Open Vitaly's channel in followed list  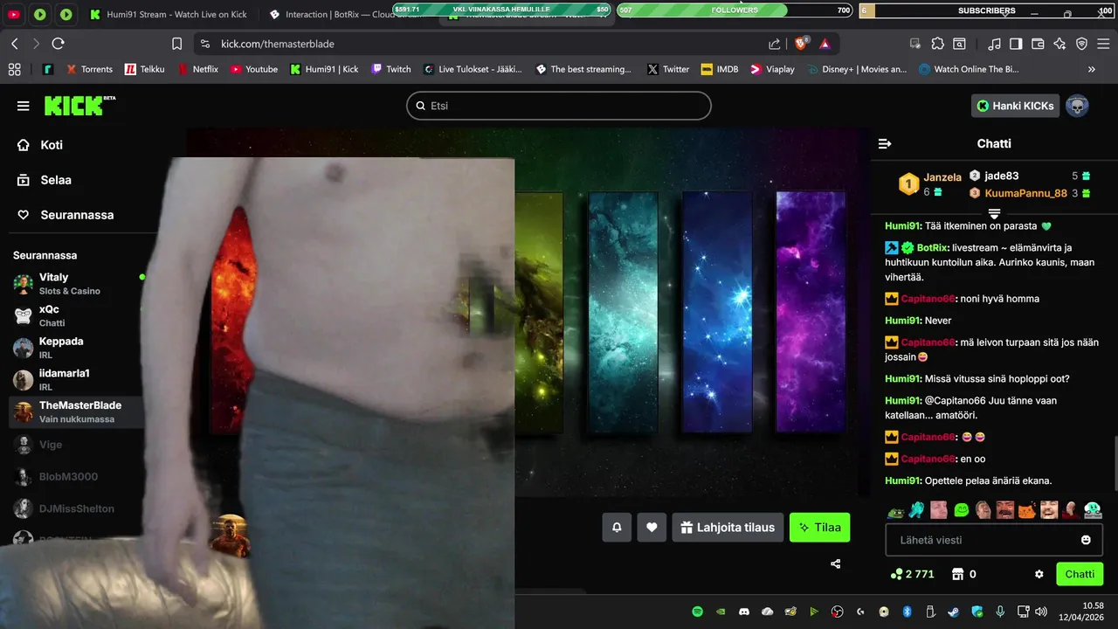click(77, 283)
